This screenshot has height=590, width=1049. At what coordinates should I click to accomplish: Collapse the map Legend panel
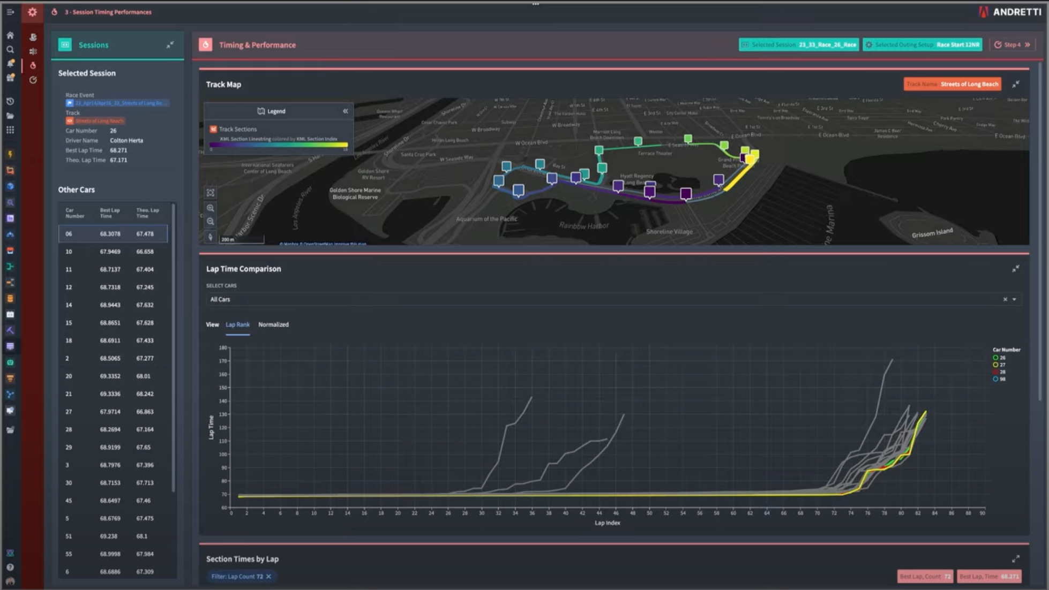tap(346, 111)
